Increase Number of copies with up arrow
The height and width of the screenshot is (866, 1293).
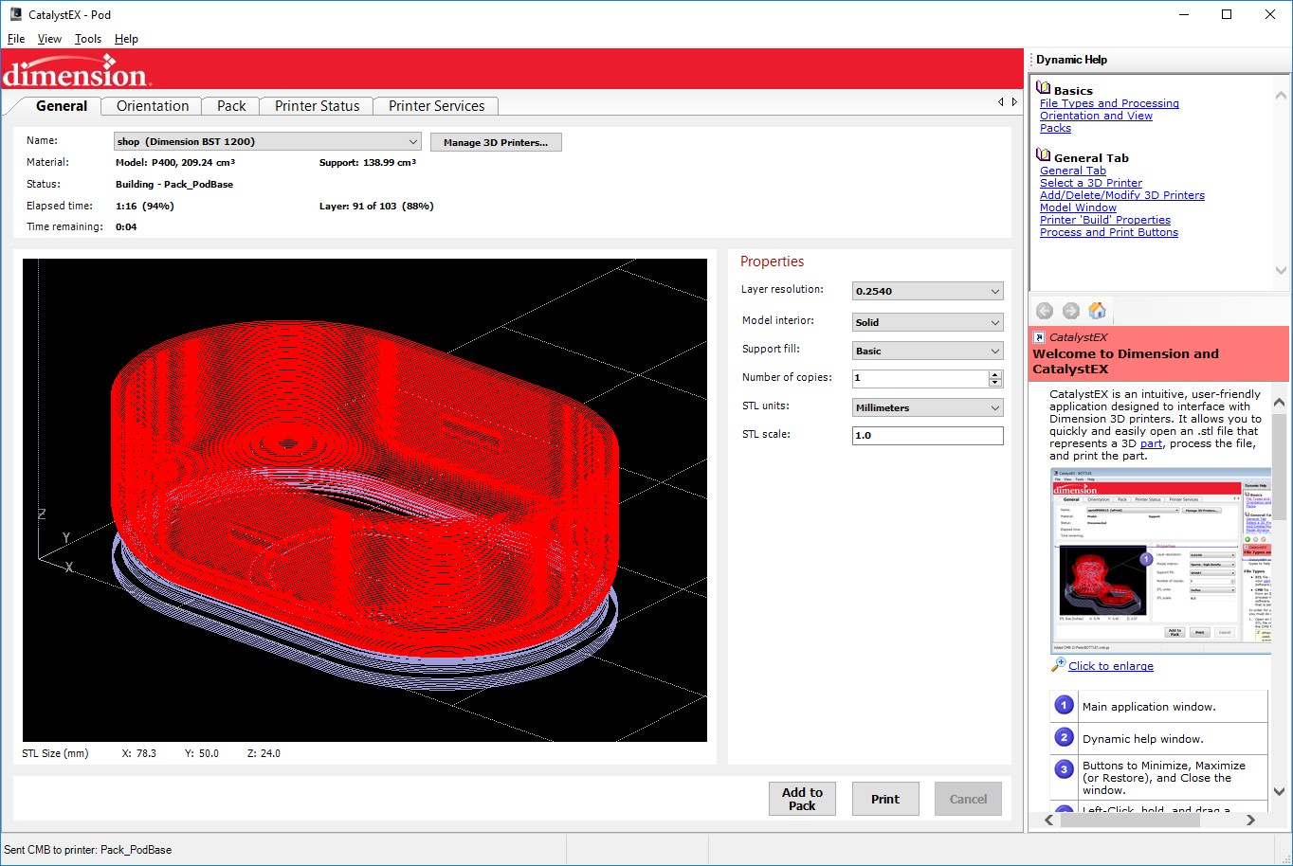point(995,373)
